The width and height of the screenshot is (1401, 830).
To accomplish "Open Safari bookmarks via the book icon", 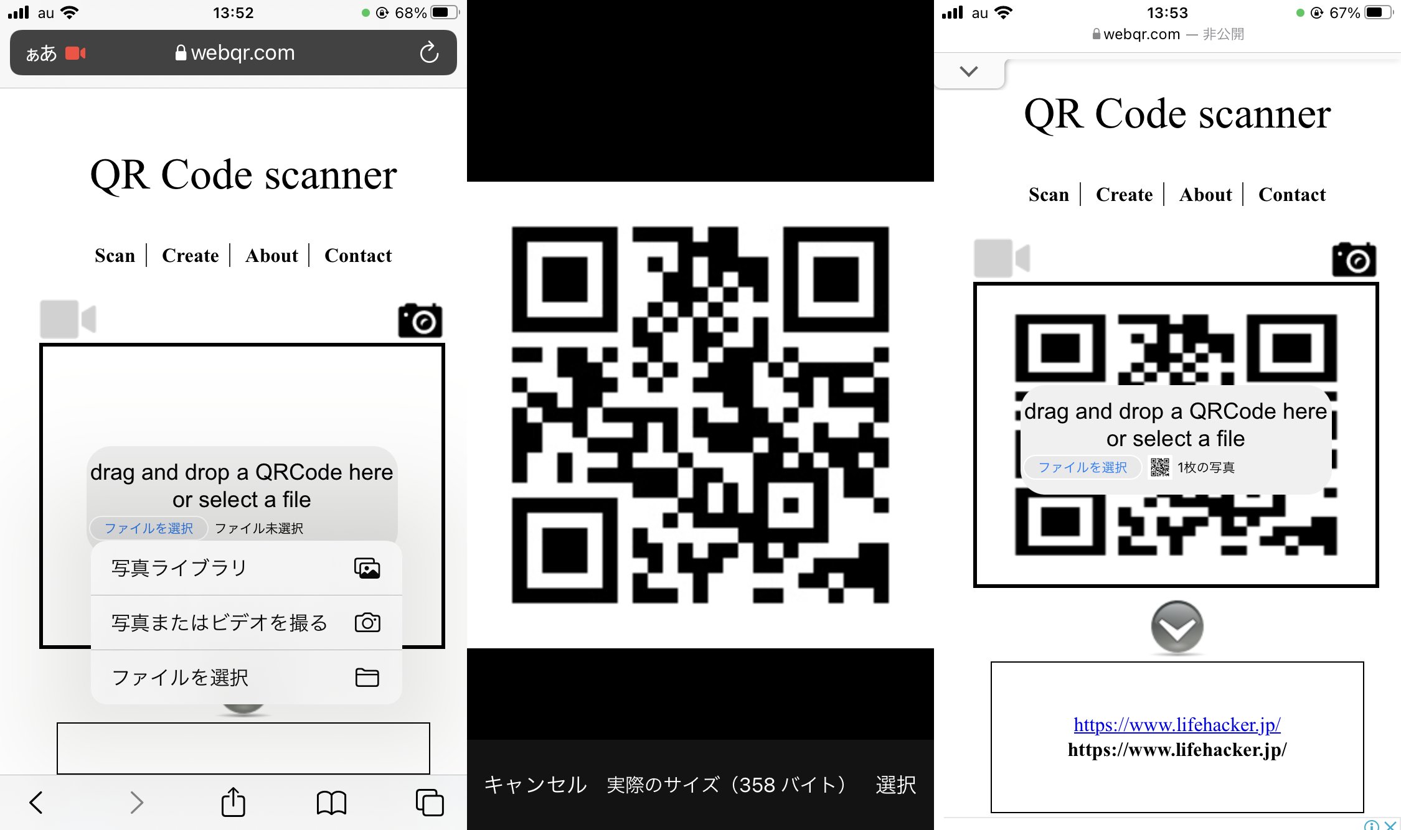I will [x=332, y=803].
